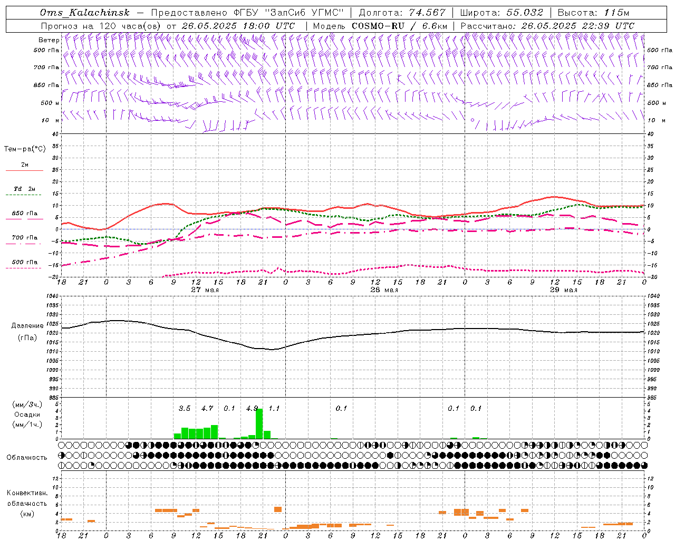Click the Прогноз на 120 часа(ов) text
Image resolution: width=675 pixels, height=540 pixels.
(101, 26)
